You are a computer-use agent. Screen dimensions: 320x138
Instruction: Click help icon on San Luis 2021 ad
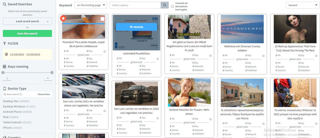pos(105,111)
